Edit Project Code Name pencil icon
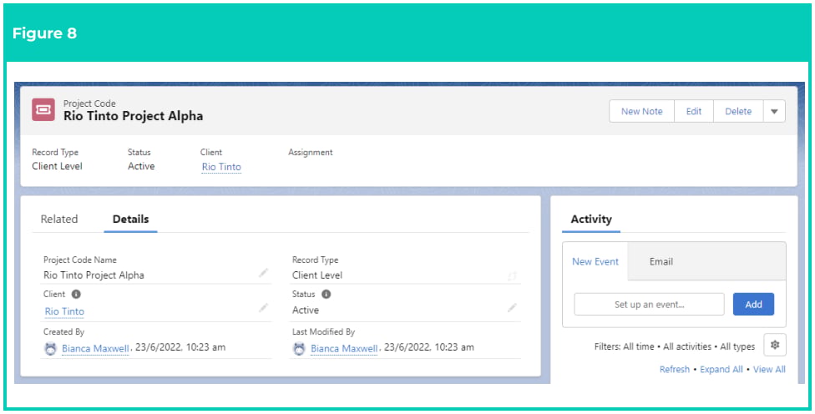Viewport: 815px width, 414px height. click(x=264, y=273)
